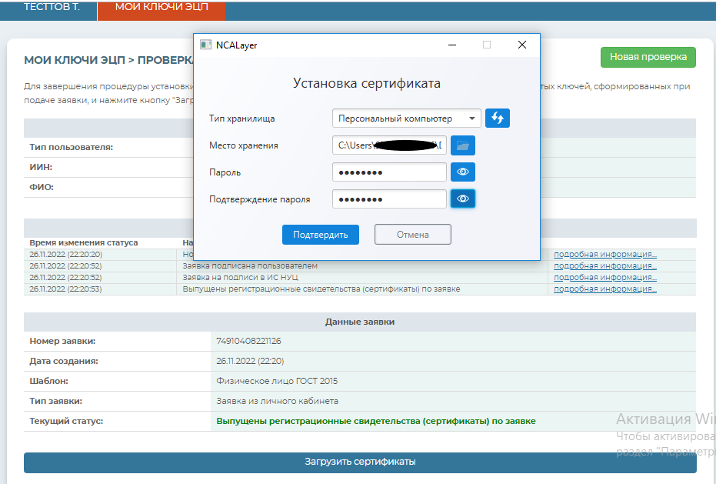The width and height of the screenshot is (716, 484).
Task: Switch to the МОИ КЛЮЧИ ЭЦП tab
Action: click(x=162, y=7)
